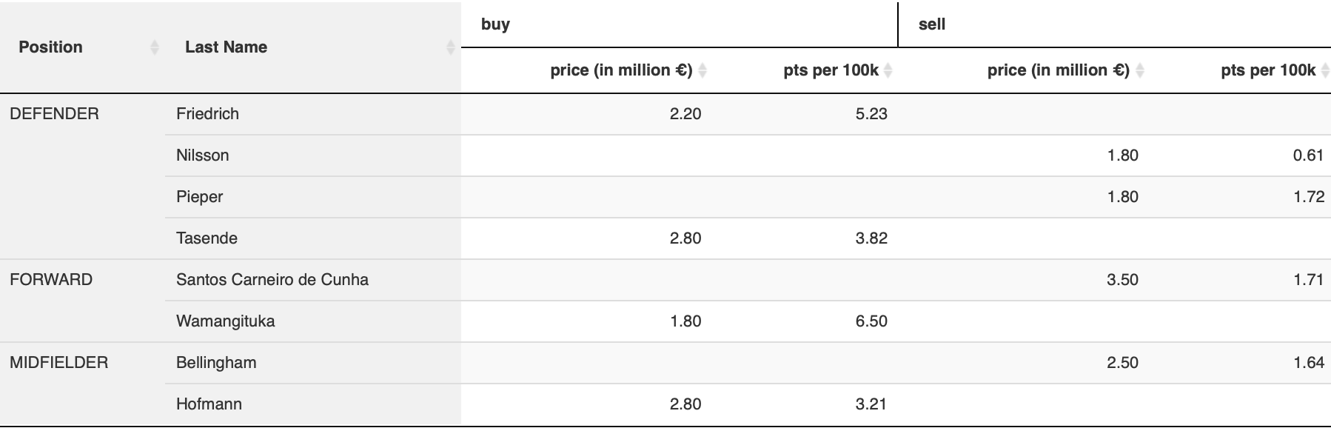
Task: Click the Nilsson player name cell
Action: click(202, 156)
